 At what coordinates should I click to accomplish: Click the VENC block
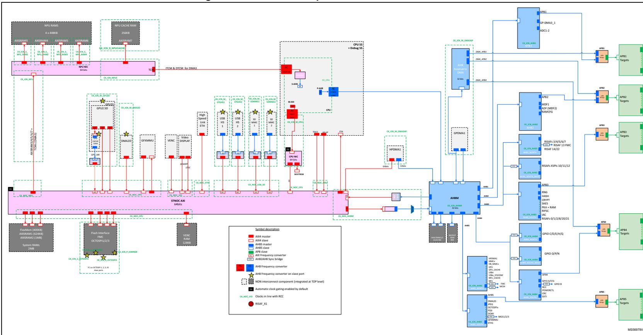point(171,146)
